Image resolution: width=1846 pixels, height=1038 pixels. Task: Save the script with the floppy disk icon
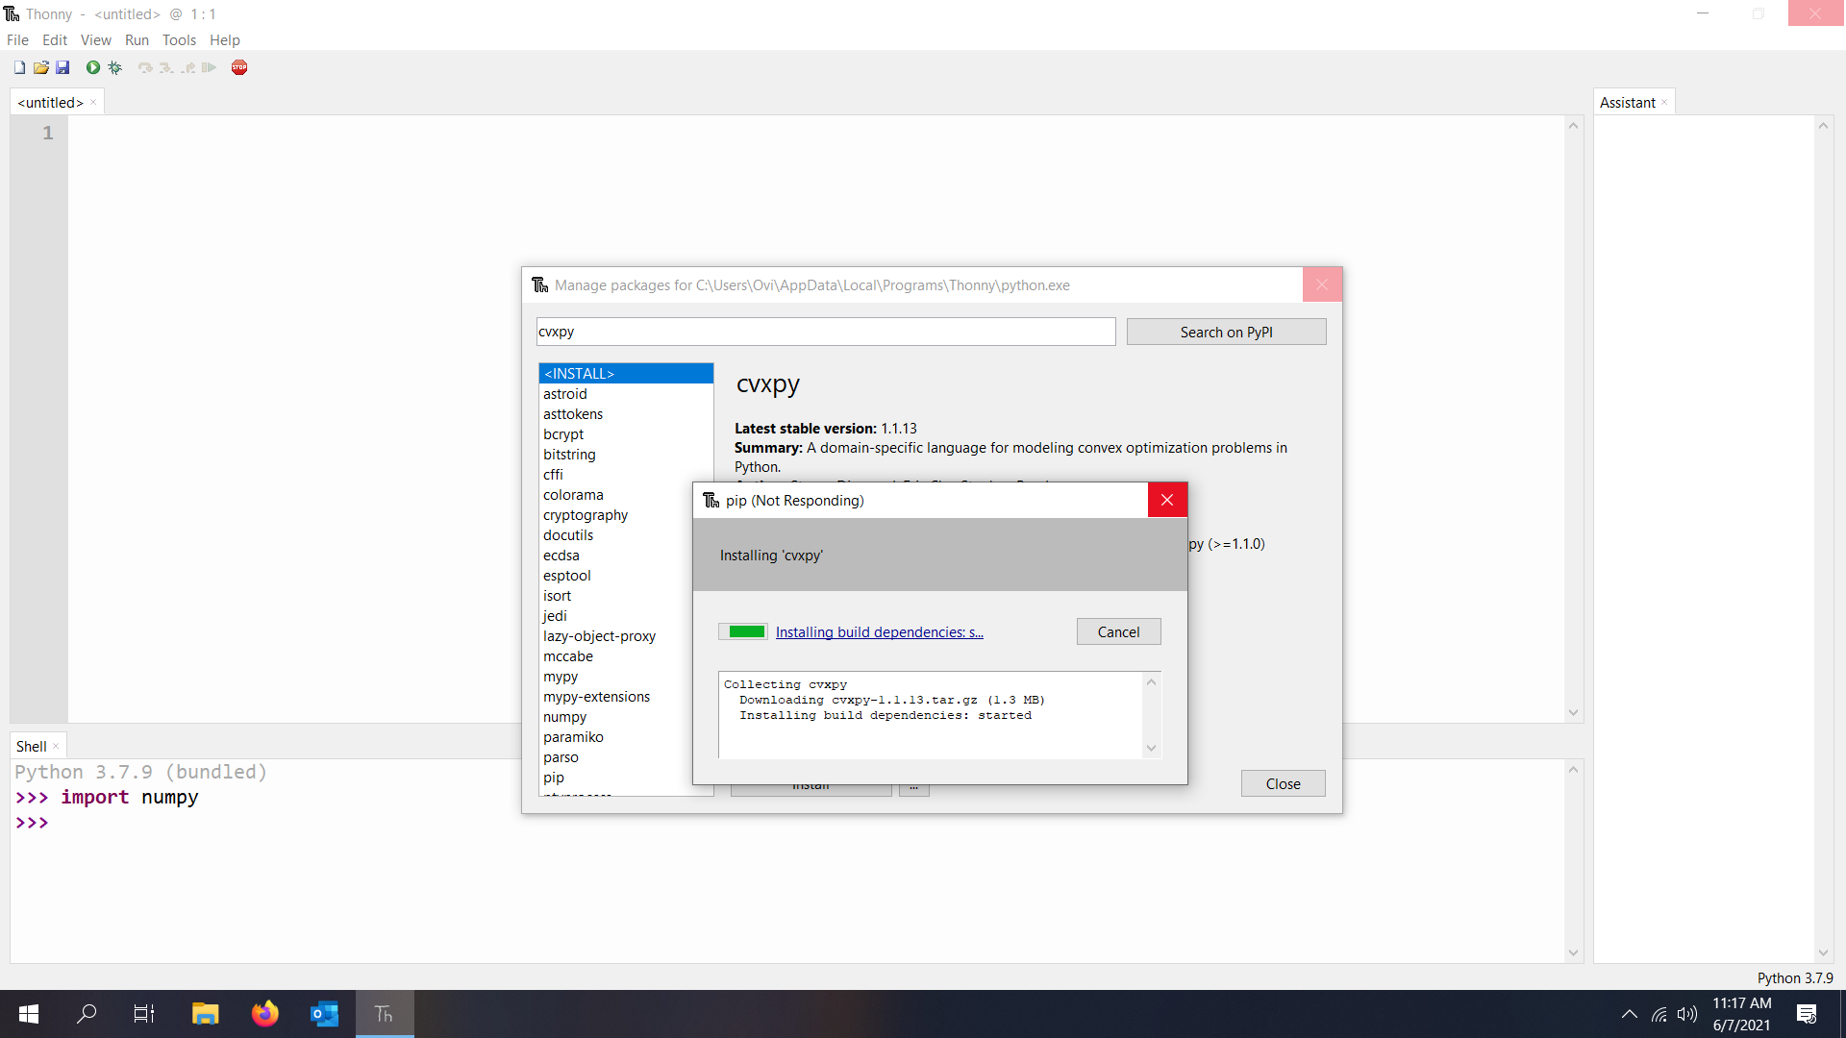coord(62,67)
